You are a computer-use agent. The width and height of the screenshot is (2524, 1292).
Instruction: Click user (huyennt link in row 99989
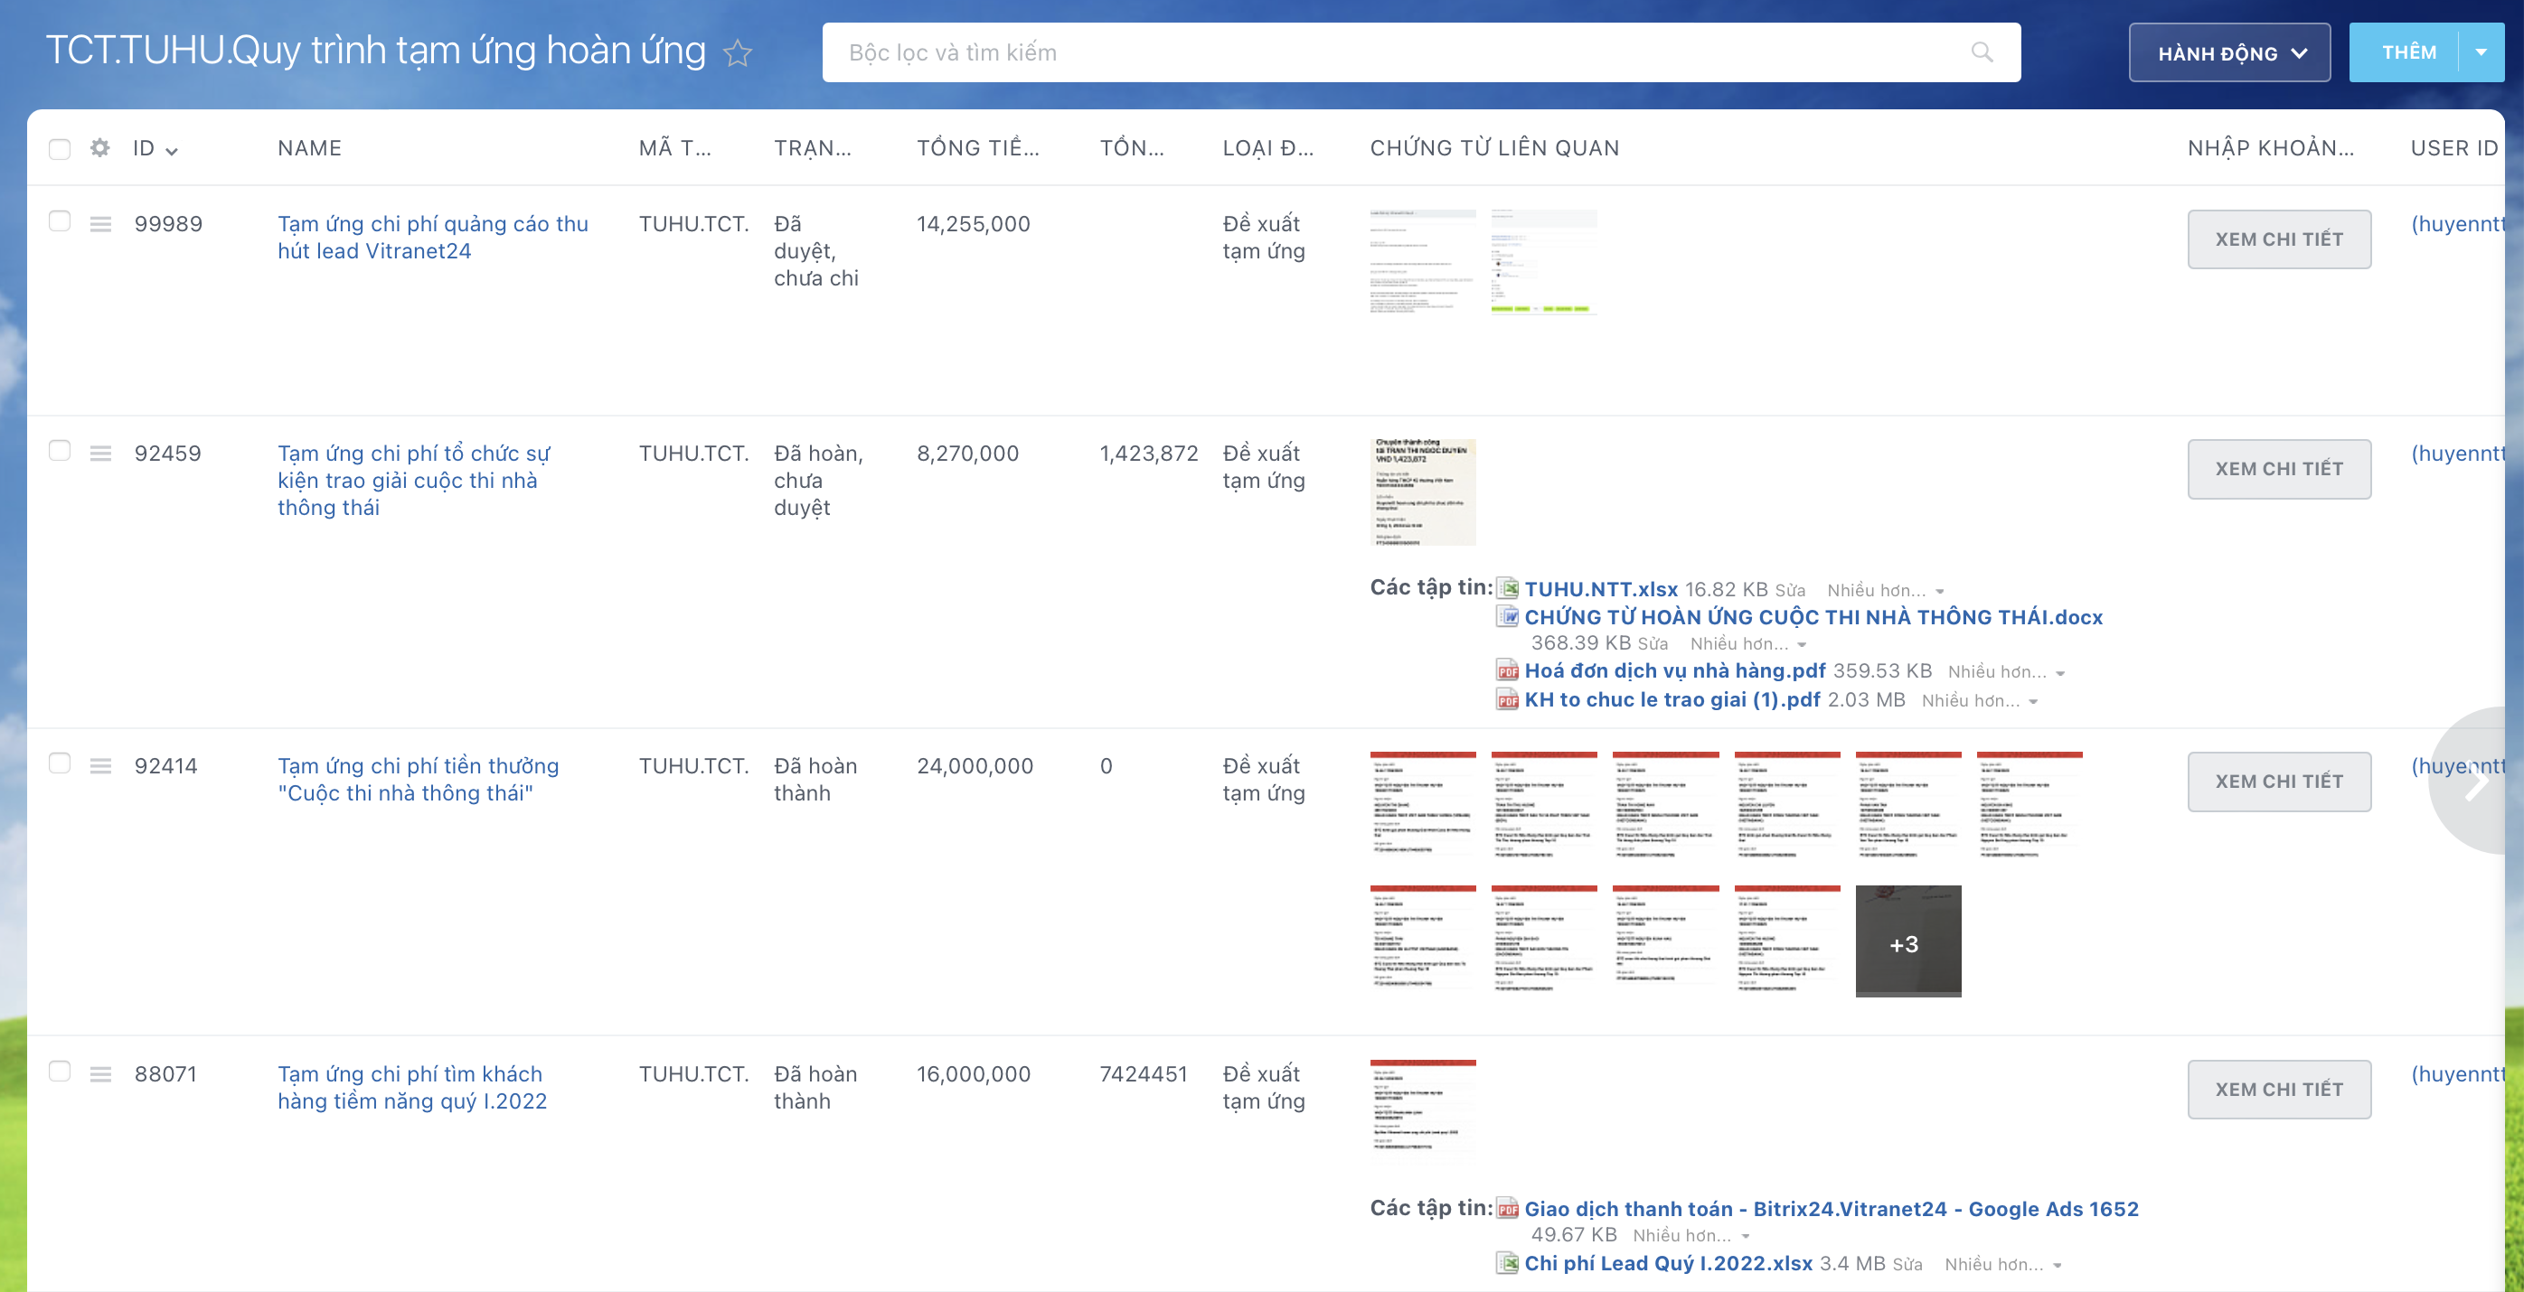pos(2457,223)
